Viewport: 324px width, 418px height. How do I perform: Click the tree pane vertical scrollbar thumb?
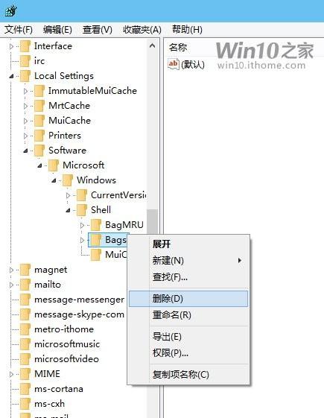(153, 222)
